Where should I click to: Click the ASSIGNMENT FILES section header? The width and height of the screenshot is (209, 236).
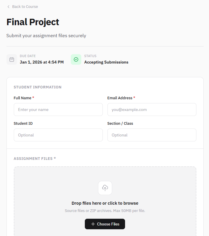tap(35, 158)
